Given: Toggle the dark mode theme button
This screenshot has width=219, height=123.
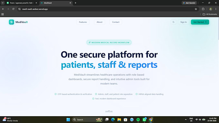Looking at the screenshot, I should [x=174, y=22].
